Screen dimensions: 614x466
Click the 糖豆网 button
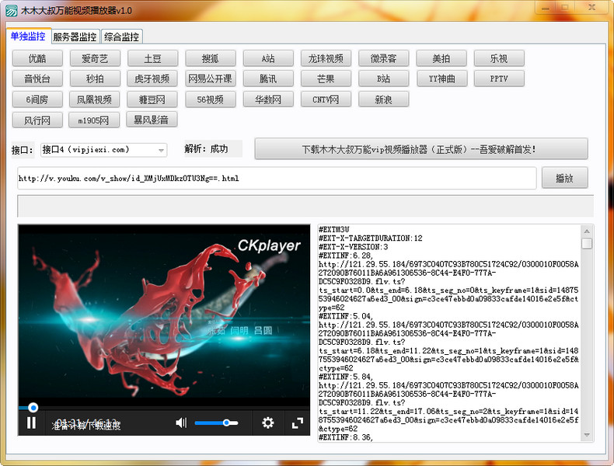[x=152, y=99]
